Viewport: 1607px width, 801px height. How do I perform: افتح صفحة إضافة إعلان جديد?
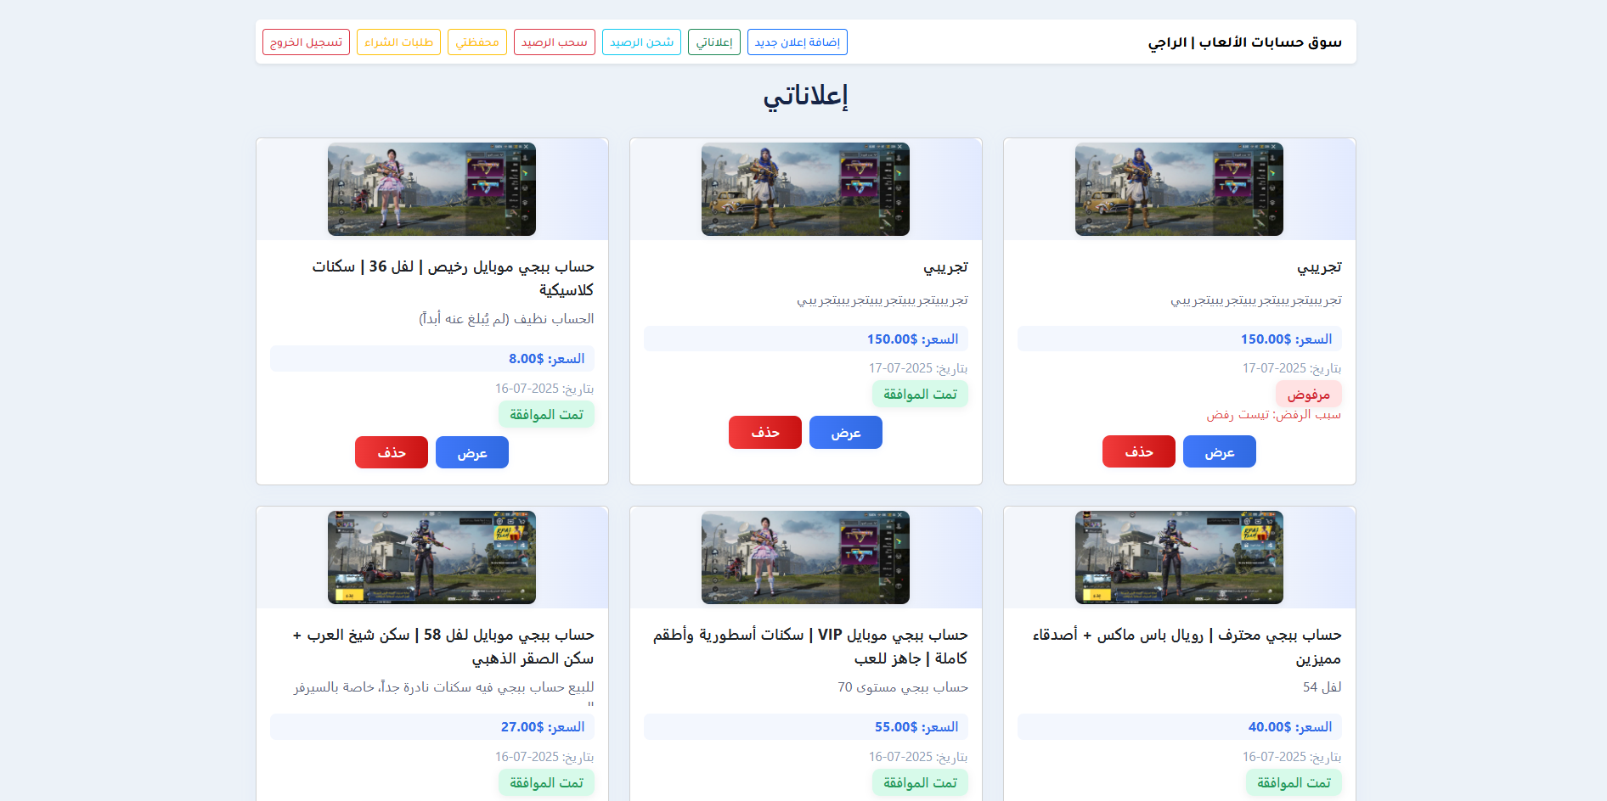pos(796,42)
